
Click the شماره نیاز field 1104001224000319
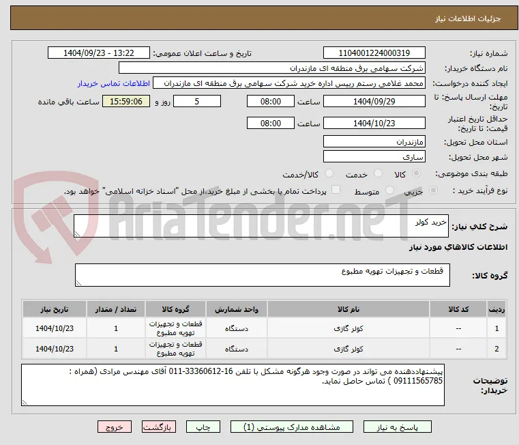coord(374,53)
